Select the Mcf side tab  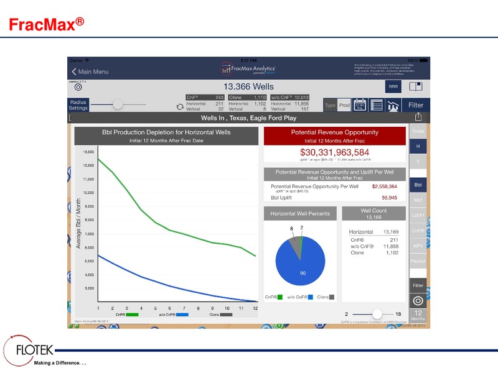coord(418,200)
